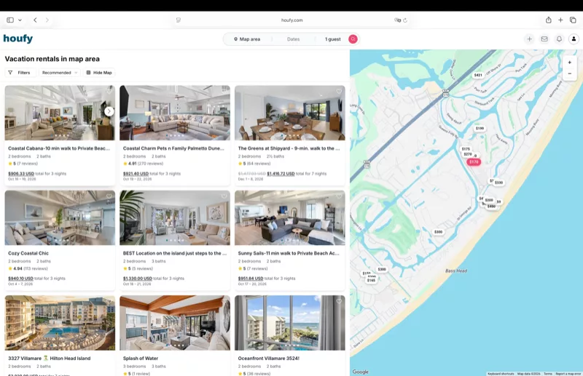
Task: Open the 3327 Villamare Hilton Head Island title
Action: pyautogui.click(x=49, y=359)
